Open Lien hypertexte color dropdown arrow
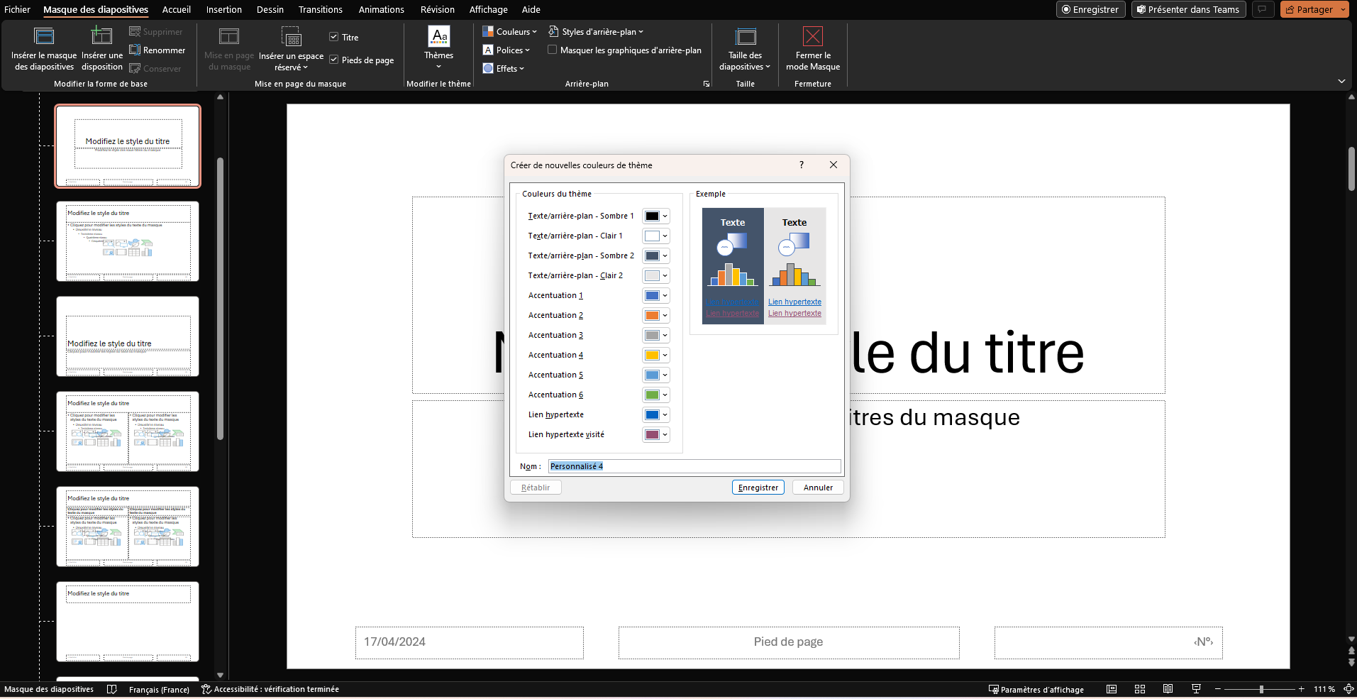This screenshot has width=1357, height=699. 665,415
